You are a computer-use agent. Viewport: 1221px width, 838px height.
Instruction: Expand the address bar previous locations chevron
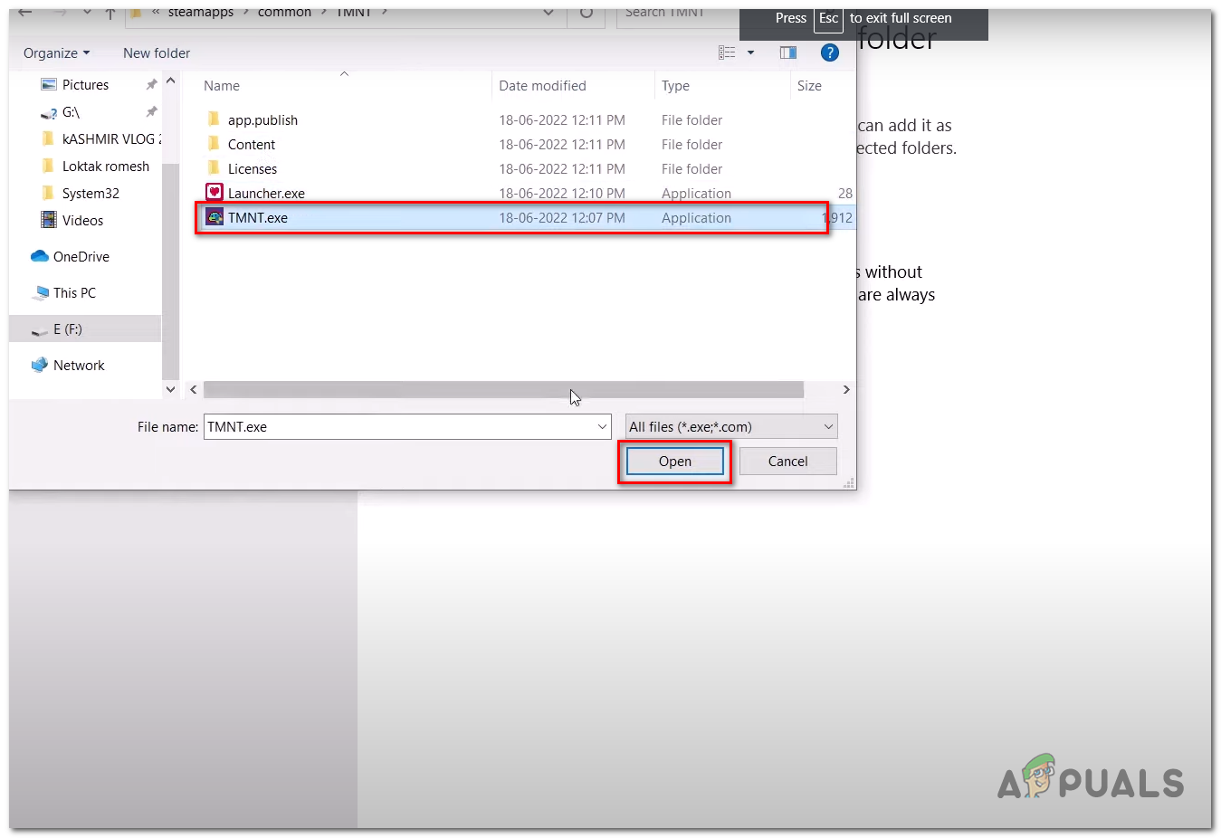[x=548, y=14]
